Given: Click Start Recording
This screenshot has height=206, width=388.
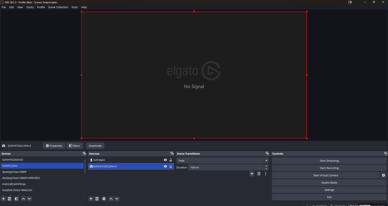Looking at the screenshot, I should [x=329, y=168].
